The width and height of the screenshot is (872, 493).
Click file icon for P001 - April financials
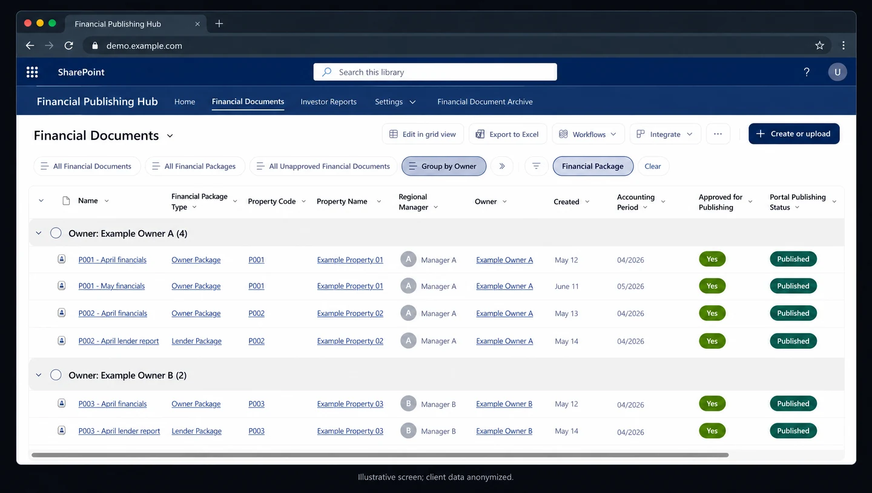62,259
